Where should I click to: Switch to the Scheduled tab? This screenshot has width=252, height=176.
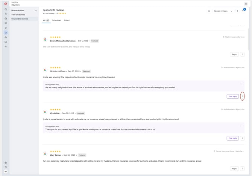pyautogui.click(x=56, y=20)
